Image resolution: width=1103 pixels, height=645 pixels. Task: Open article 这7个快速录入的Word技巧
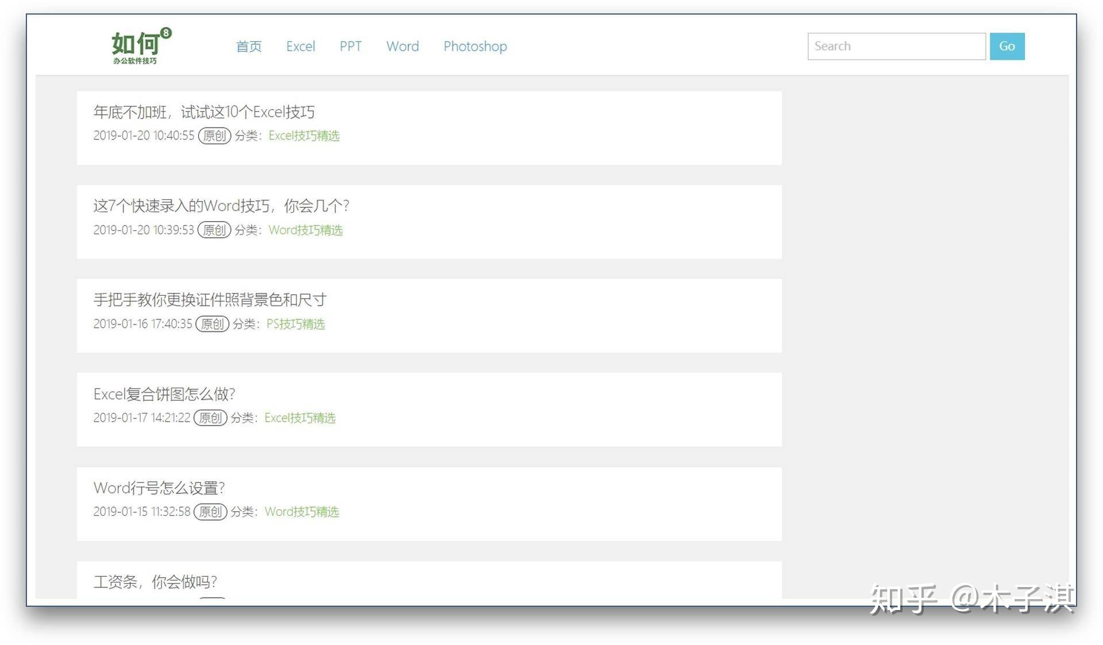(221, 206)
